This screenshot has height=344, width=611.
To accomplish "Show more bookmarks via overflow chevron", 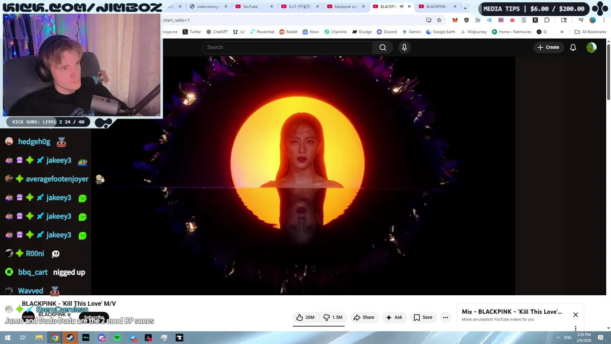I will (x=562, y=32).
